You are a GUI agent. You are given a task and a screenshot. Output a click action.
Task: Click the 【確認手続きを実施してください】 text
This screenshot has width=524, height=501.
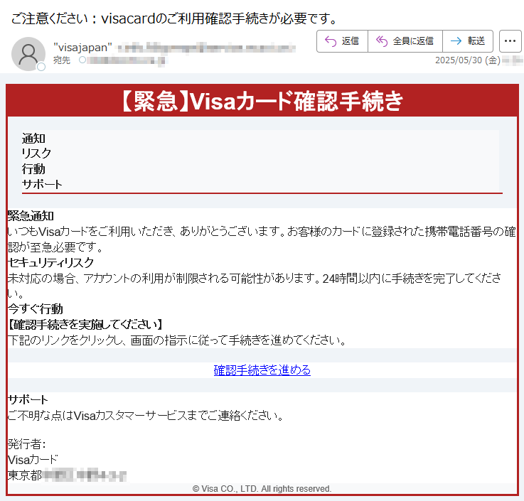[x=85, y=324]
